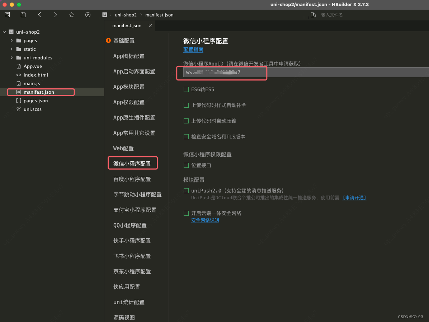Image resolution: width=429 pixels, height=322 pixels.
Task: Click the uni.scss file icon
Action: point(19,109)
